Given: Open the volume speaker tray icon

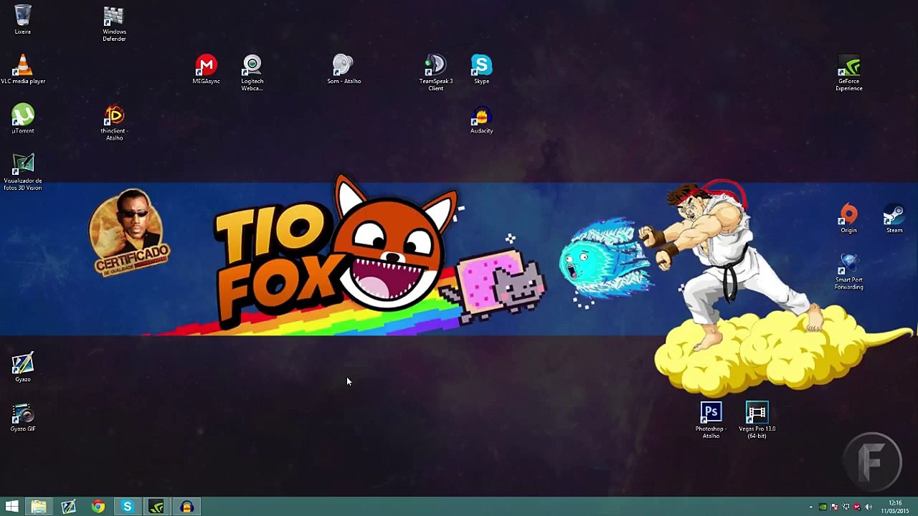Looking at the screenshot, I should (869, 507).
